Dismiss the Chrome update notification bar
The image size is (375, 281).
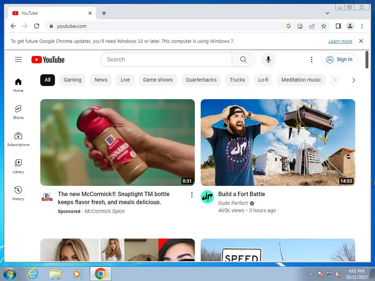(361, 41)
